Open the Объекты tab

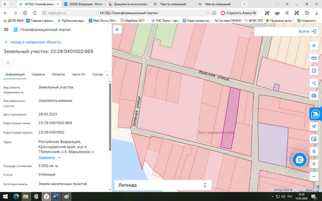[58, 75]
